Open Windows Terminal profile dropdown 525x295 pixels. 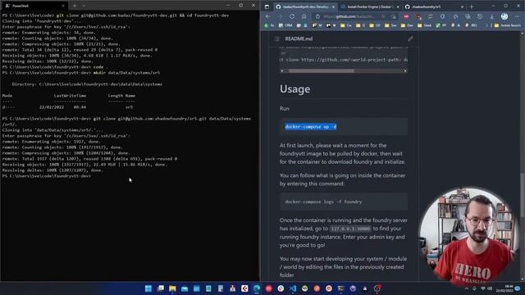coord(84,6)
